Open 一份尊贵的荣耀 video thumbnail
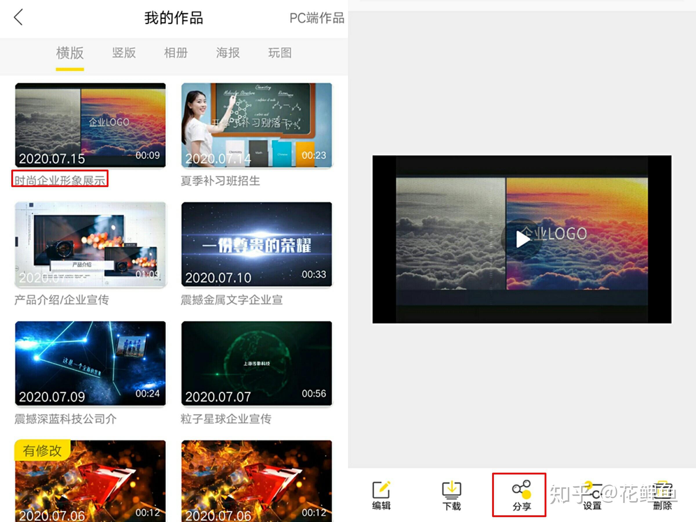Viewport: 696px width, 522px height. [x=256, y=244]
